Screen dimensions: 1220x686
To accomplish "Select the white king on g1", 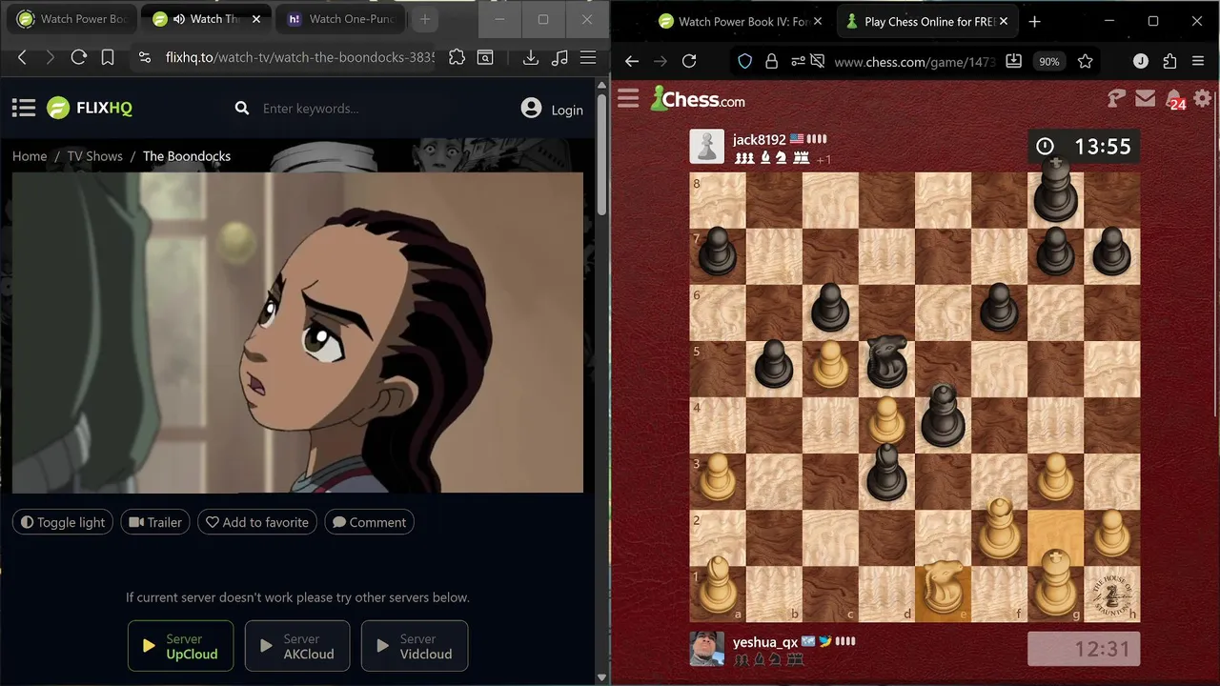I will 1055,581.
